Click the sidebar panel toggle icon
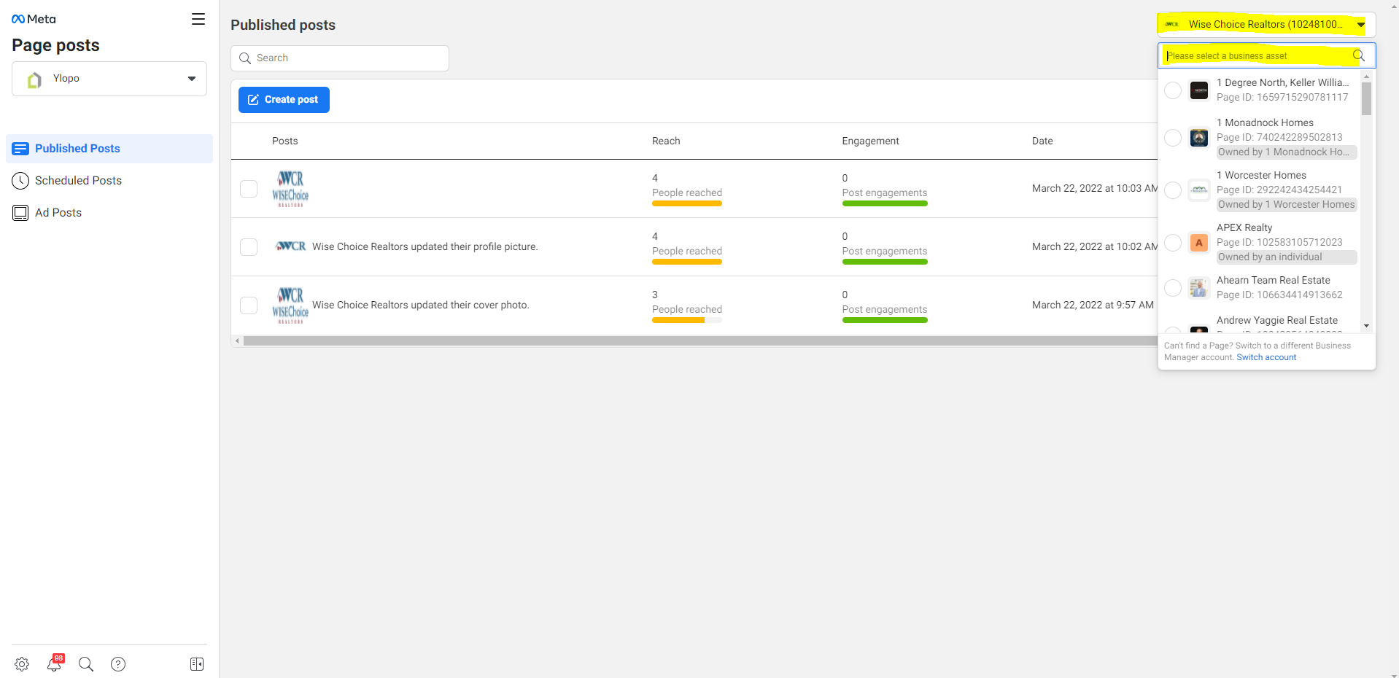The height and width of the screenshot is (678, 1399). (x=197, y=664)
